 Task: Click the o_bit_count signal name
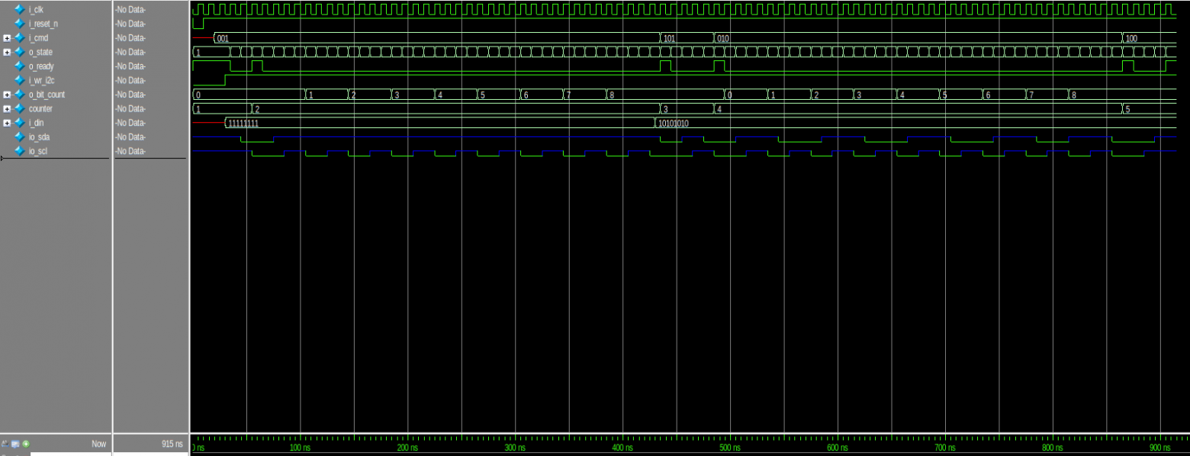(x=51, y=95)
